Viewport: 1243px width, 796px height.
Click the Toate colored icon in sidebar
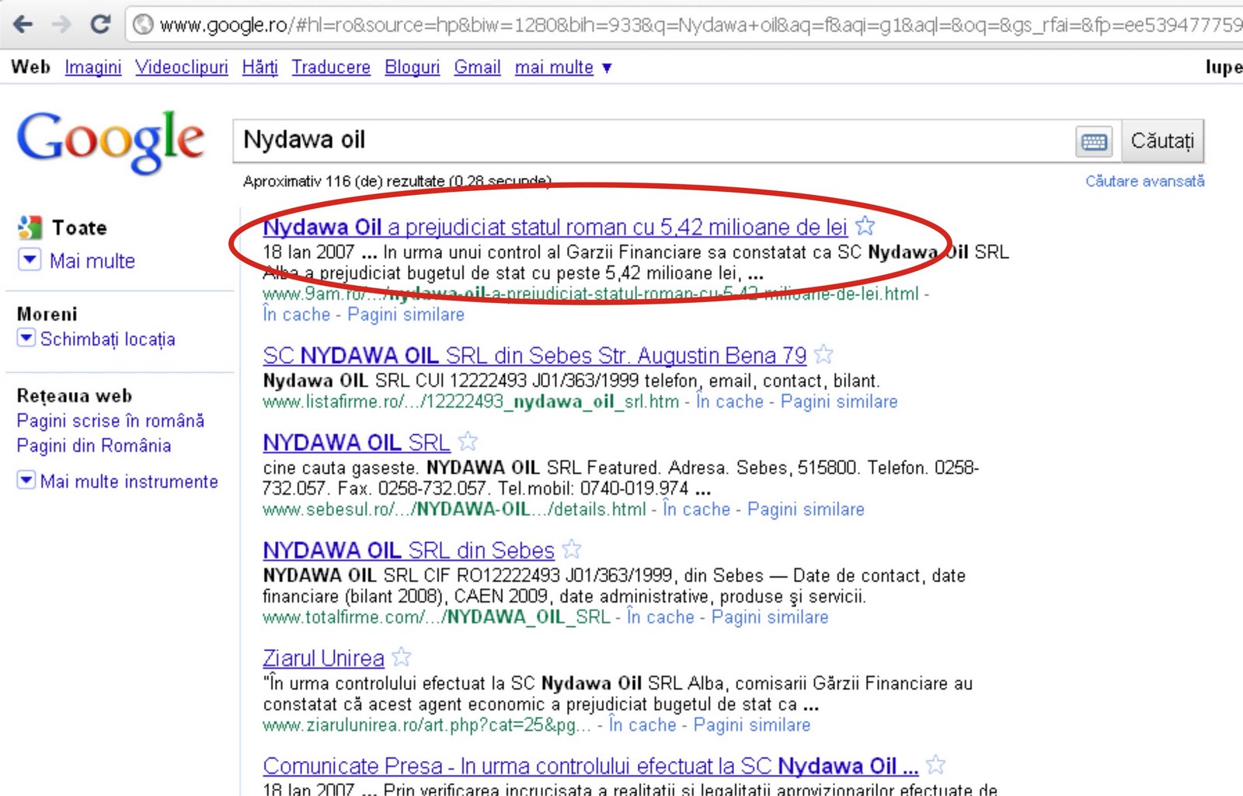coord(30,228)
